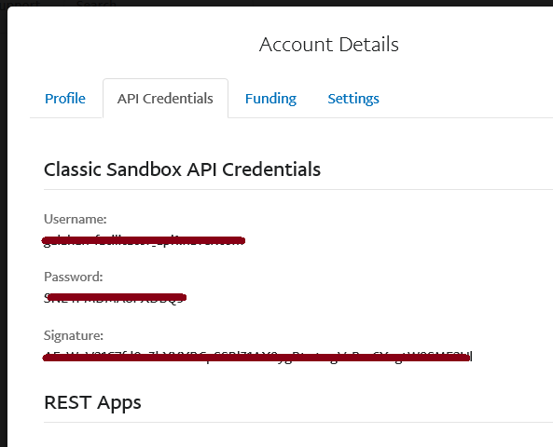Click the visible first character of password

(47, 298)
